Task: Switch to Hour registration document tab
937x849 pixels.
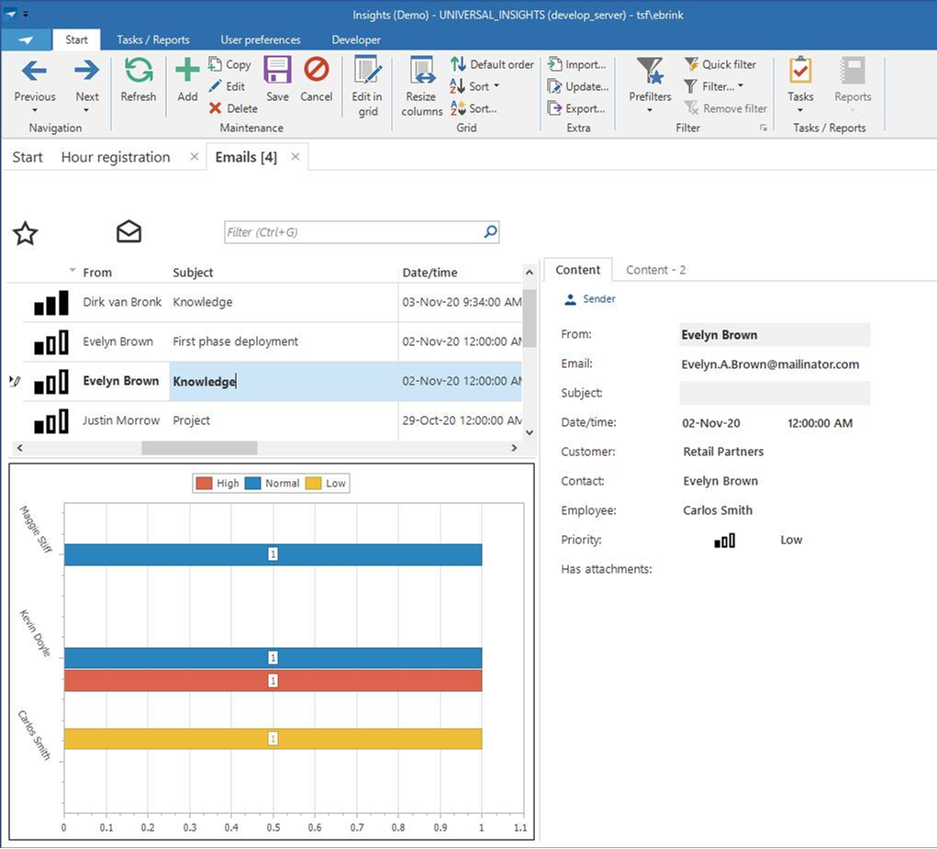Action: click(116, 157)
